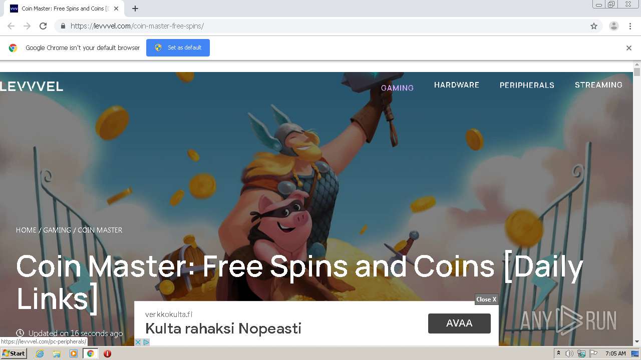
Task: View site info via padlock icon
Action: 63,26
